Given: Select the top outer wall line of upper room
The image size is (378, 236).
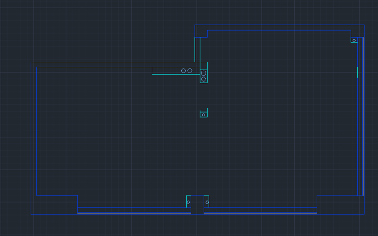Looking at the screenshot, I should 280,25.
